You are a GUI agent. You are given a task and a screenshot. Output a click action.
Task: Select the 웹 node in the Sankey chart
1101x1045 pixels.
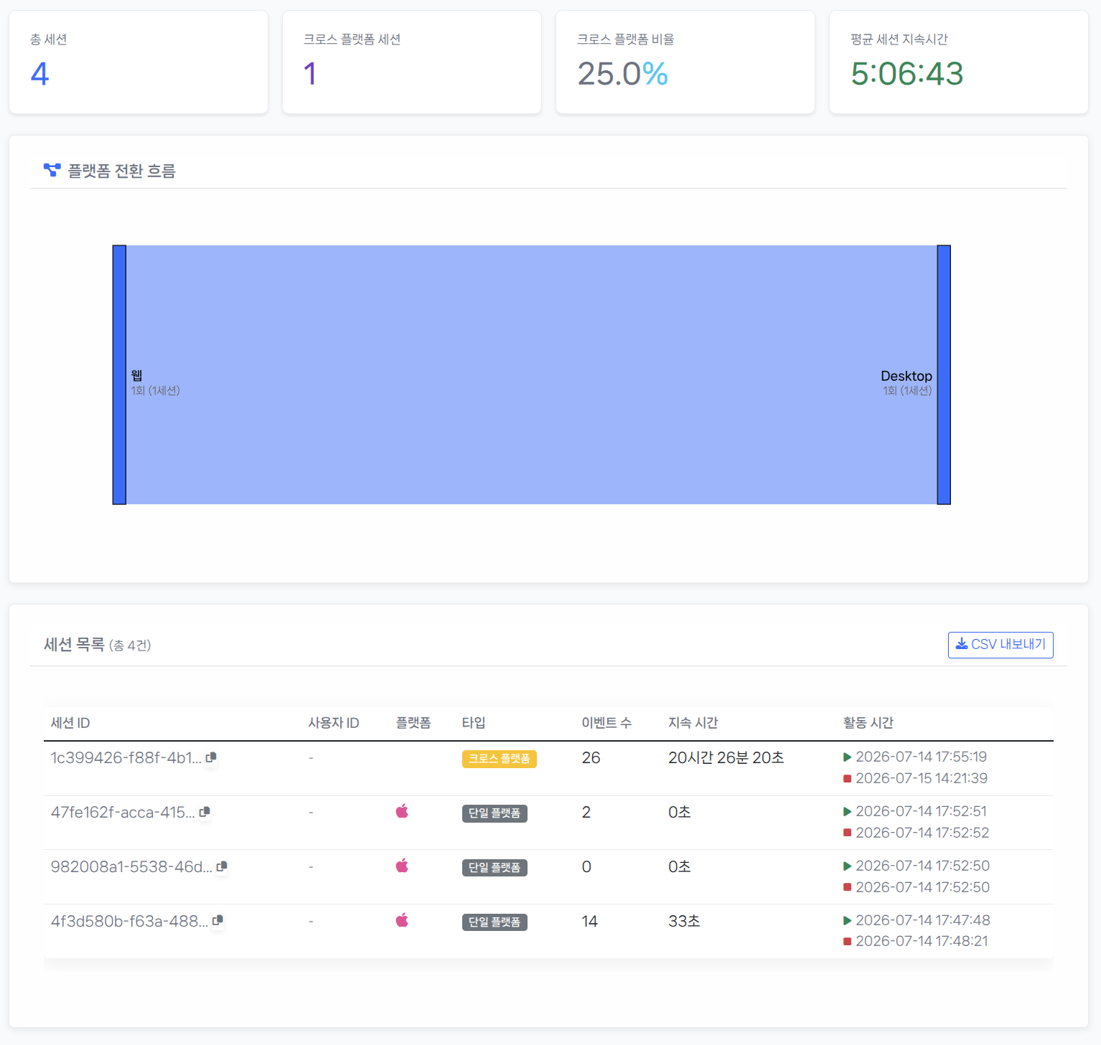click(119, 375)
